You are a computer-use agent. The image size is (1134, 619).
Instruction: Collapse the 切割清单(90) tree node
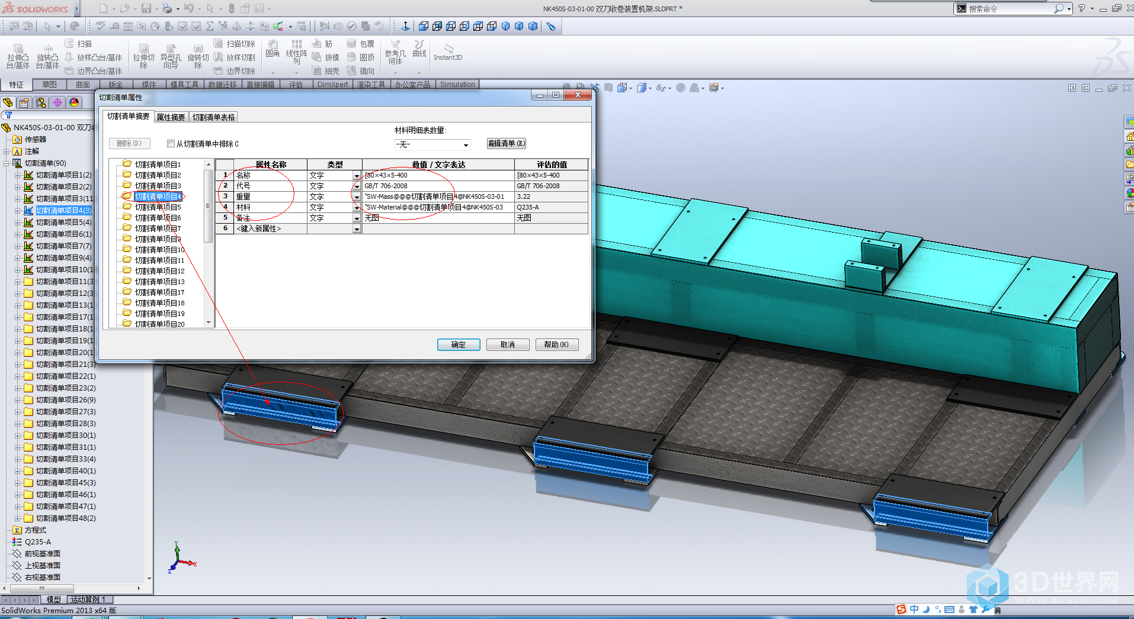pyautogui.click(x=6, y=163)
